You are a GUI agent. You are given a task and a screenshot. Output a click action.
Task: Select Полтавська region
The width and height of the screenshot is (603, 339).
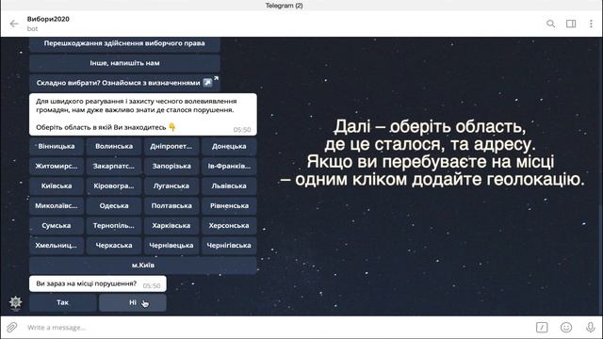tap(171, 206)
